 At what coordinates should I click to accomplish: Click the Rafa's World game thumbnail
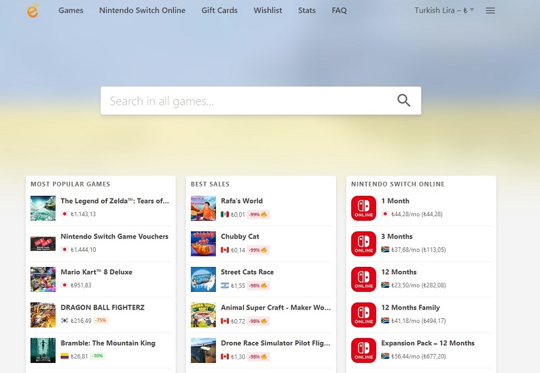point(204,208)
